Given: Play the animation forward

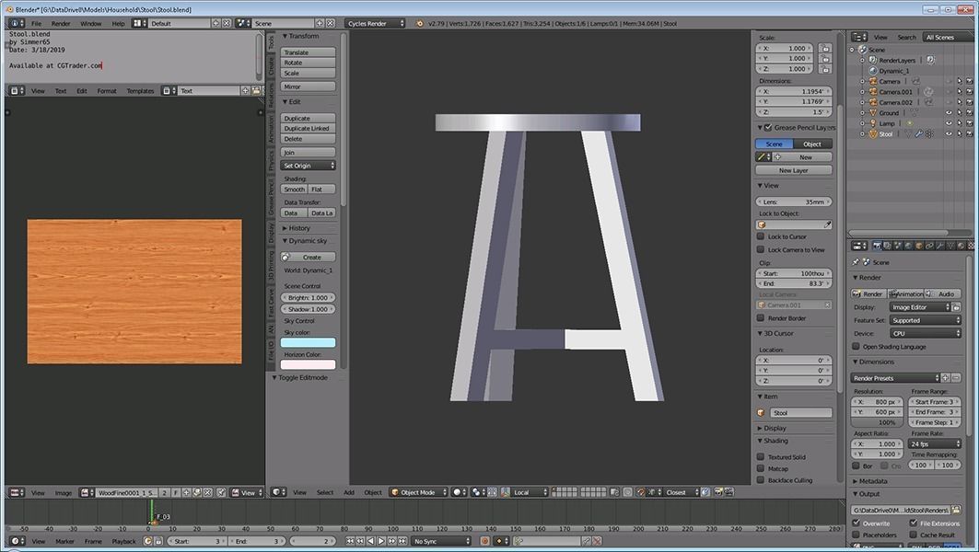Looking at the screenshot, I should 381,541.
